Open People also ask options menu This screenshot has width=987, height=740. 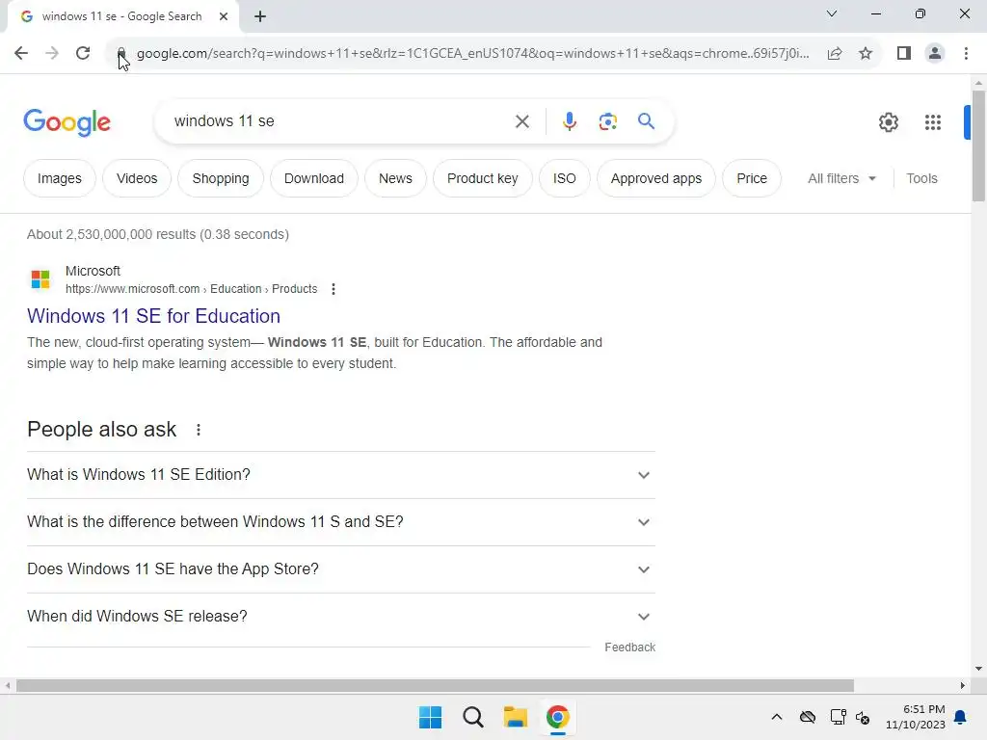[199, 430]
